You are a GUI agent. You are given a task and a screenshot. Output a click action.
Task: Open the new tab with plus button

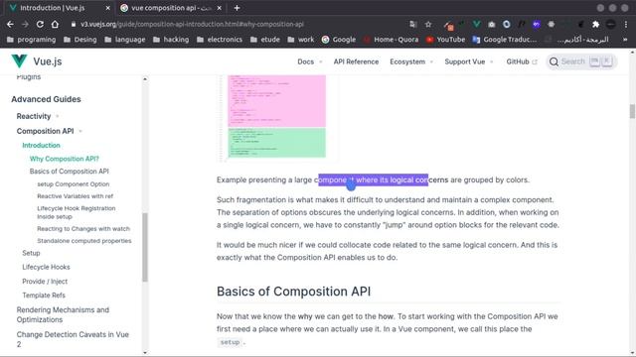point(237,8)
